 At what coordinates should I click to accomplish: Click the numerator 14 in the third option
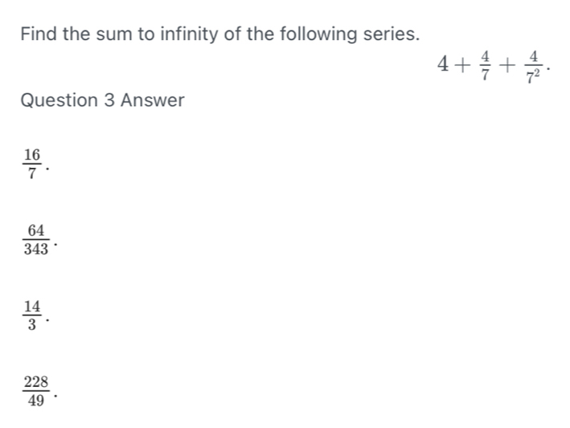coord(32,305)
